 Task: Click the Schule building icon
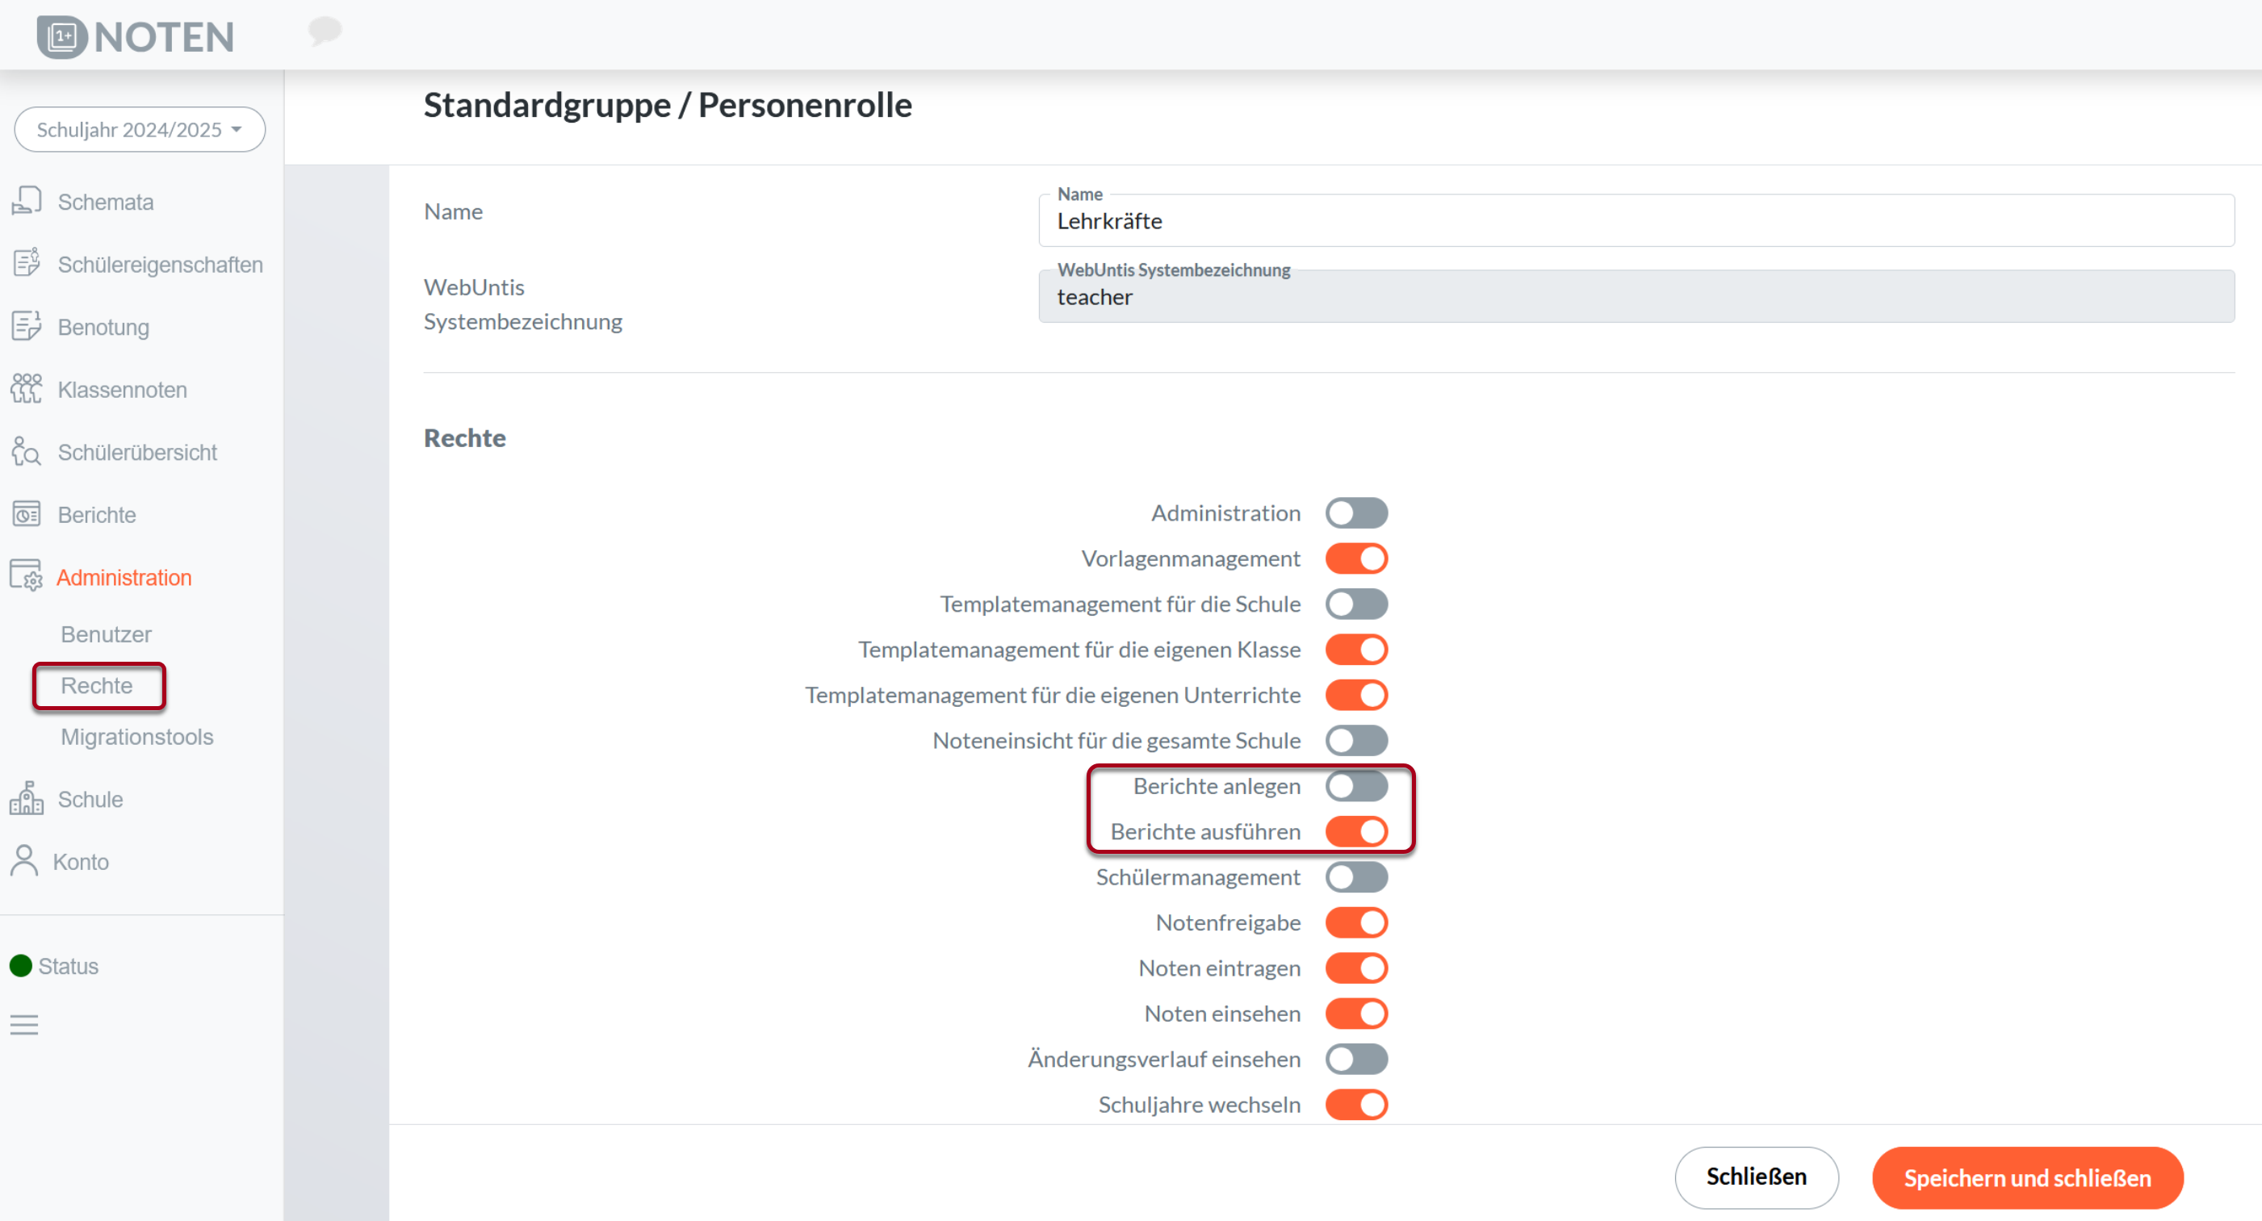(27, 799)
